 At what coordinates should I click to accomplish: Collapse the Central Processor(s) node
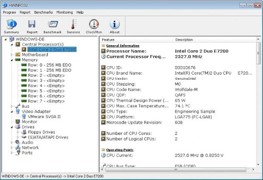click(12, 45)
